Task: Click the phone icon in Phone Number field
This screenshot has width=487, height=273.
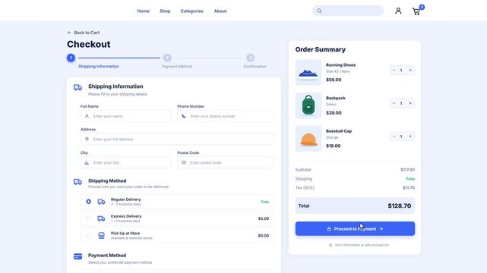Action: pyautogui.click(x=184, y=116)
